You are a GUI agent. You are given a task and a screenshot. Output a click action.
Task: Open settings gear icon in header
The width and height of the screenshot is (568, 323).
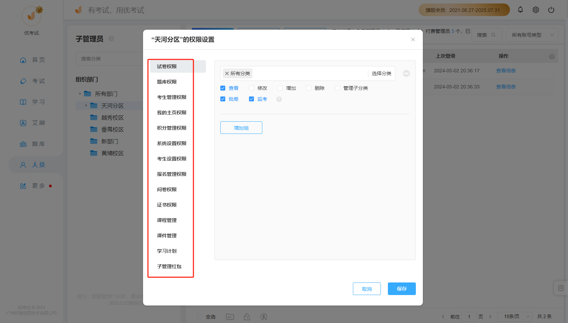(536, 10)
